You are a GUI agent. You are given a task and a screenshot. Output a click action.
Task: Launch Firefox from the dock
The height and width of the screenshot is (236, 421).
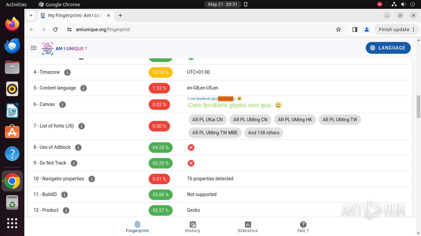pyautogui.click(x=12, y=24)
